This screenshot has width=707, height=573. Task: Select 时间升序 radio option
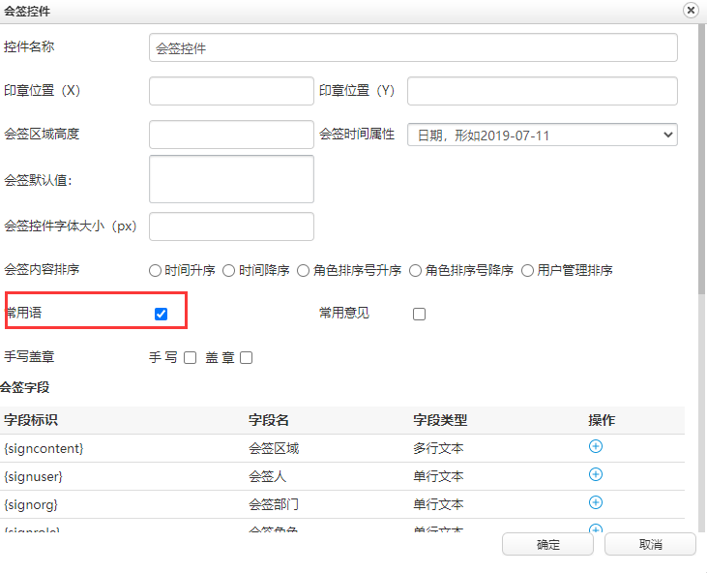click(x=155, y=271)
